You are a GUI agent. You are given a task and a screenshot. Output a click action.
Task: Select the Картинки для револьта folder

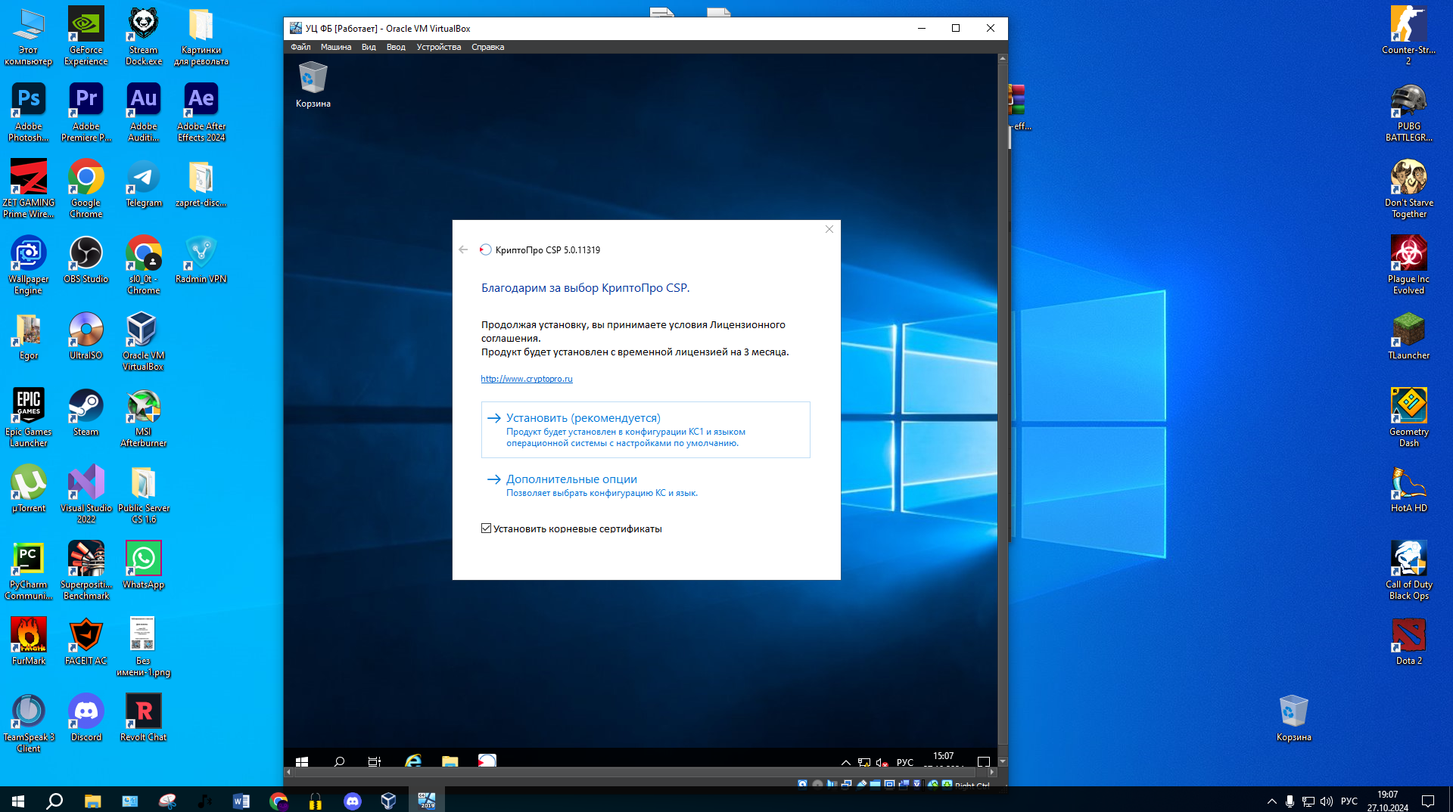coord(201,35)
